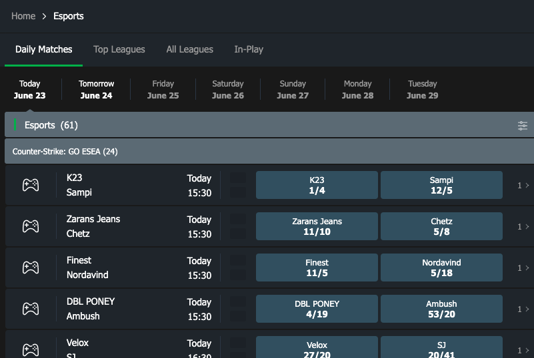The image size is (534, 358).
Task: Select the Daily Matches tab
Action: 43,50
